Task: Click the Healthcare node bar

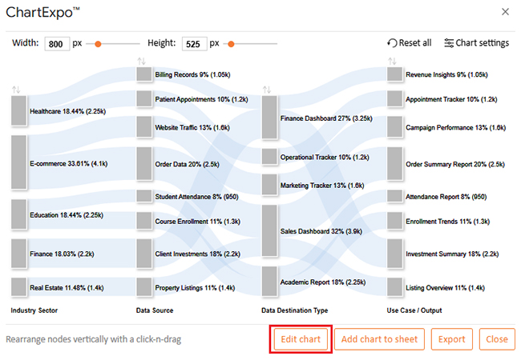Action: click(19, 110)
